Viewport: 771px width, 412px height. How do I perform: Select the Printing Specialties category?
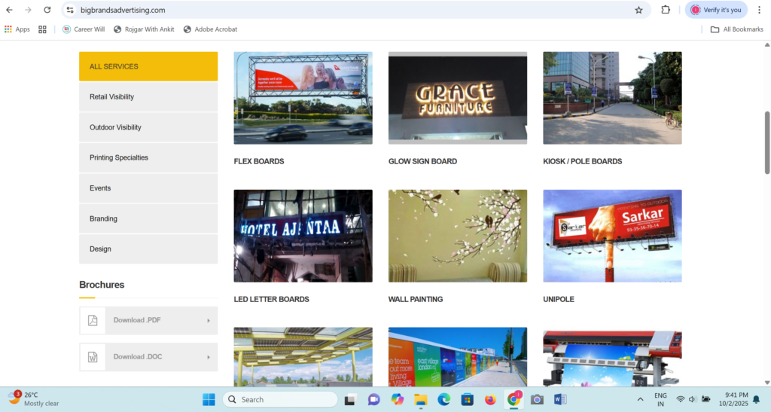[x=148, y=158]
